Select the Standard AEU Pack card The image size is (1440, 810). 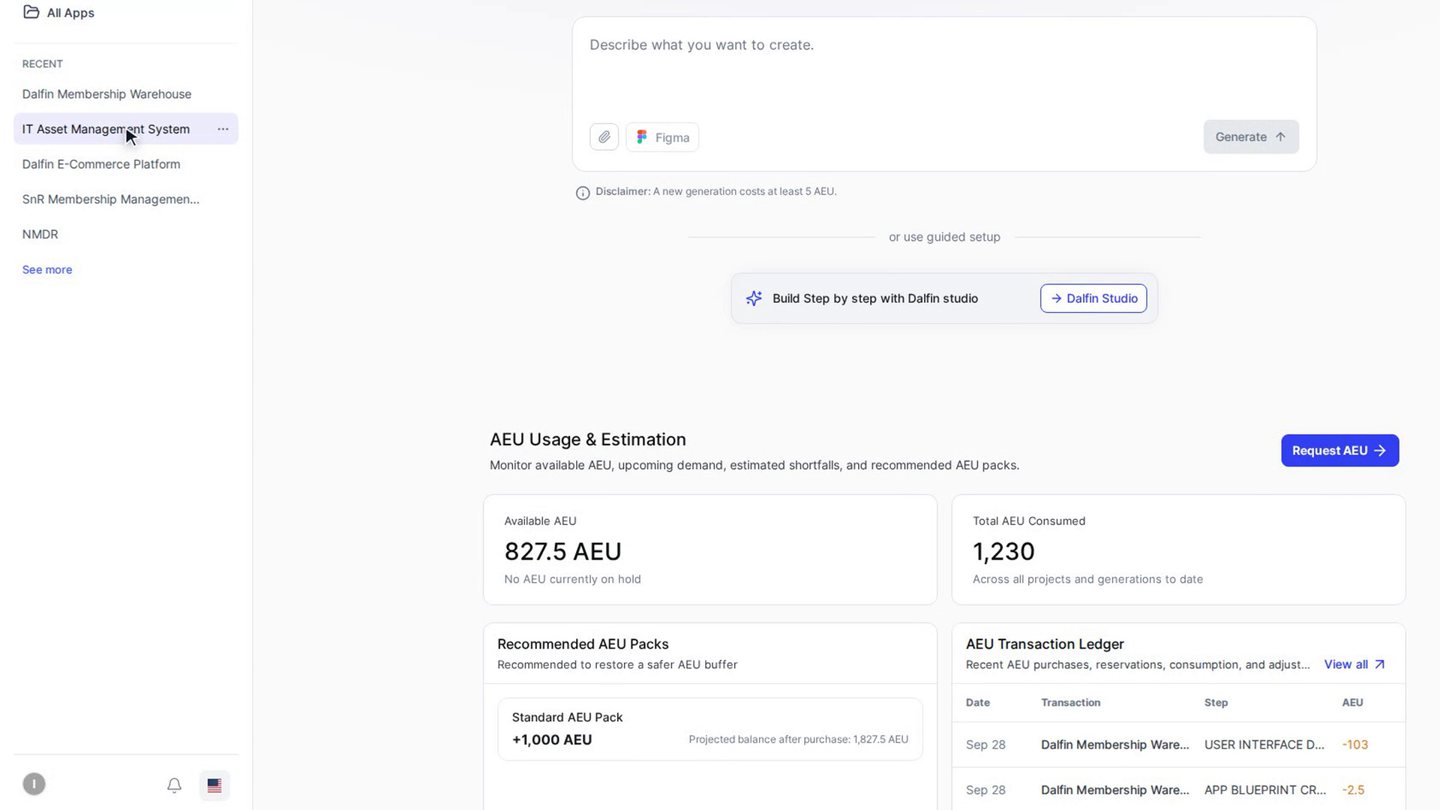pyautogui.click(x=709, y=729)
